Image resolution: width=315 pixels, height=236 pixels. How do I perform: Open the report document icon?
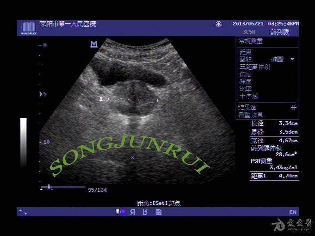[x=158, y=212]
